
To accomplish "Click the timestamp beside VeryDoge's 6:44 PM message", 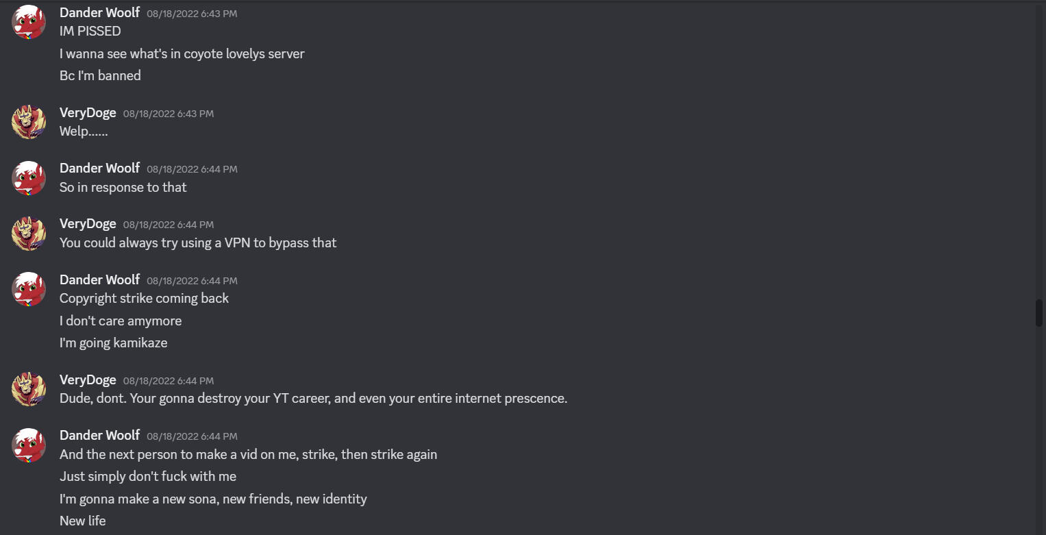I will click(x=169, y=224).
